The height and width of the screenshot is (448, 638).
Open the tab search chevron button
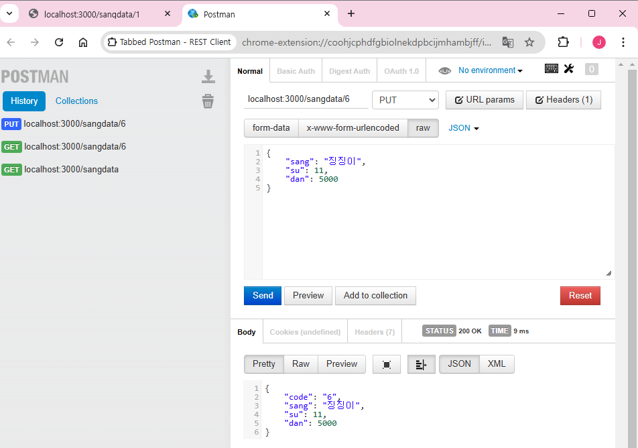point(9,13)
